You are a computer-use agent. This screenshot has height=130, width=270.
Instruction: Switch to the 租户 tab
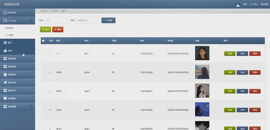(x=63, y=11)
